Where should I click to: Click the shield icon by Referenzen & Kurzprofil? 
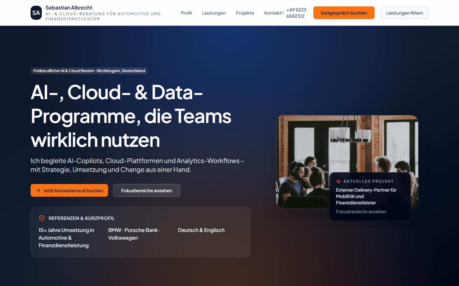42,218
